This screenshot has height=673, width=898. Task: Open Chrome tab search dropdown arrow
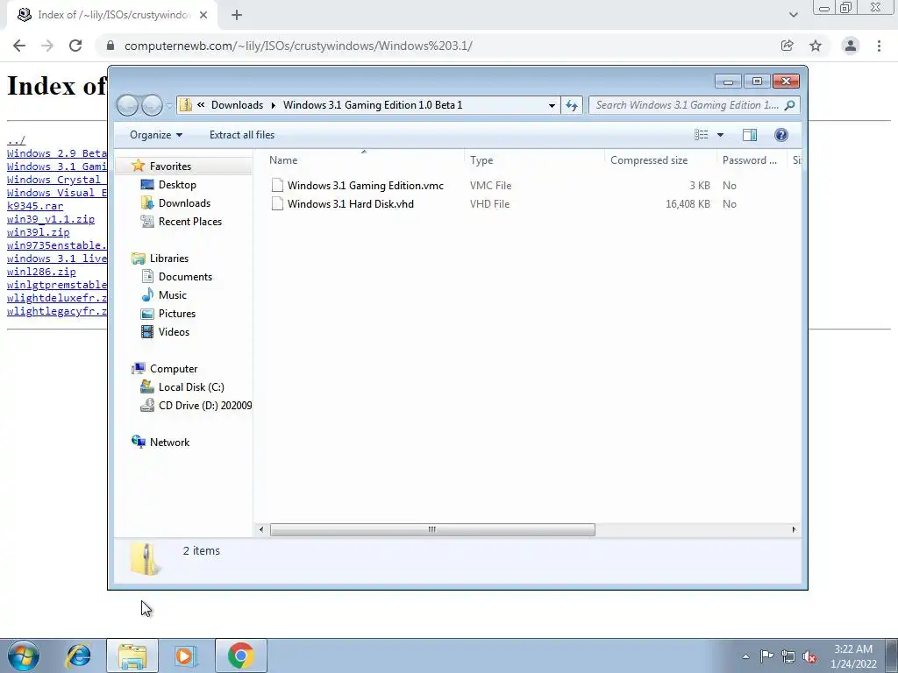793,15
